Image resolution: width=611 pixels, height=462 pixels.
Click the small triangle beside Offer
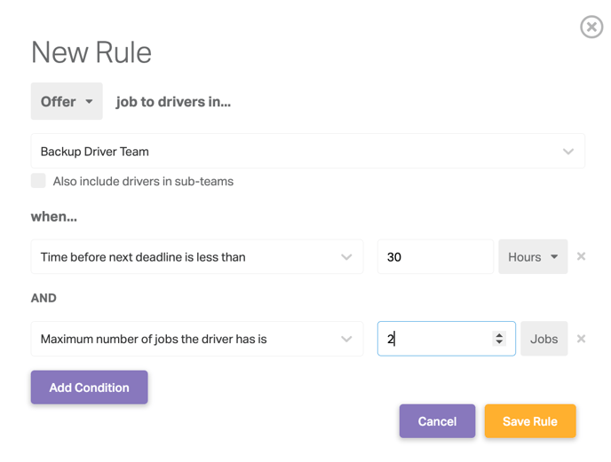(x=89, y=102)
